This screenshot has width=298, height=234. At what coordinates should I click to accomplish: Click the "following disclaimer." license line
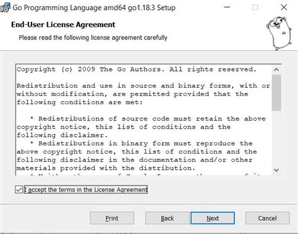click(62, 135)
